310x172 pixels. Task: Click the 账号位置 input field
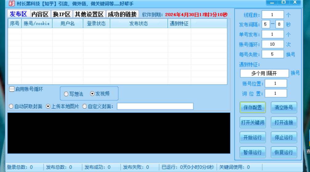276,83
